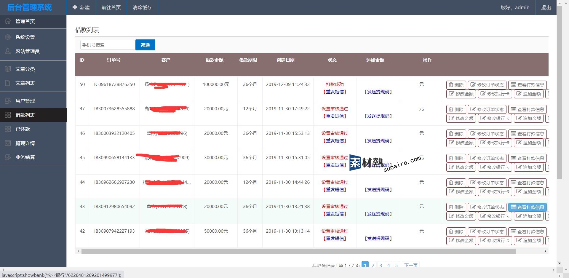569x278 pixels.
Task: Focus the 手机号搜索 search field
Action: pyautogui.click(x=108, y=45)
